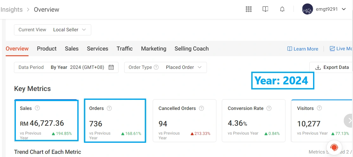This screenshot has height=157, width=353.
Task: Switch to the Product tab
Action: 47,49
